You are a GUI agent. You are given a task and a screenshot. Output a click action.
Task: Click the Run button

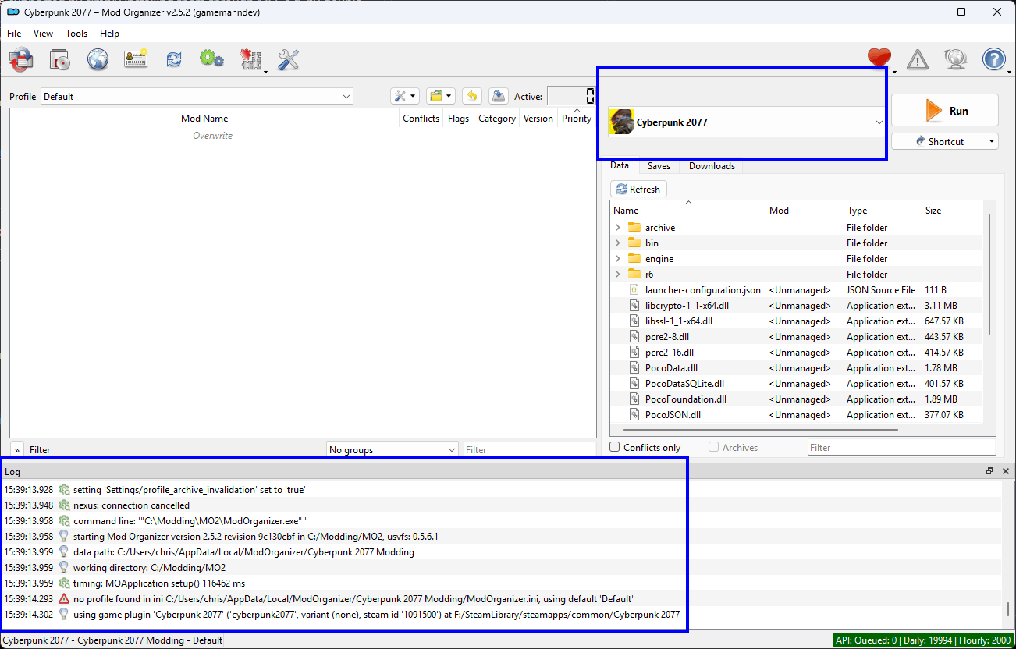(945, 110)
